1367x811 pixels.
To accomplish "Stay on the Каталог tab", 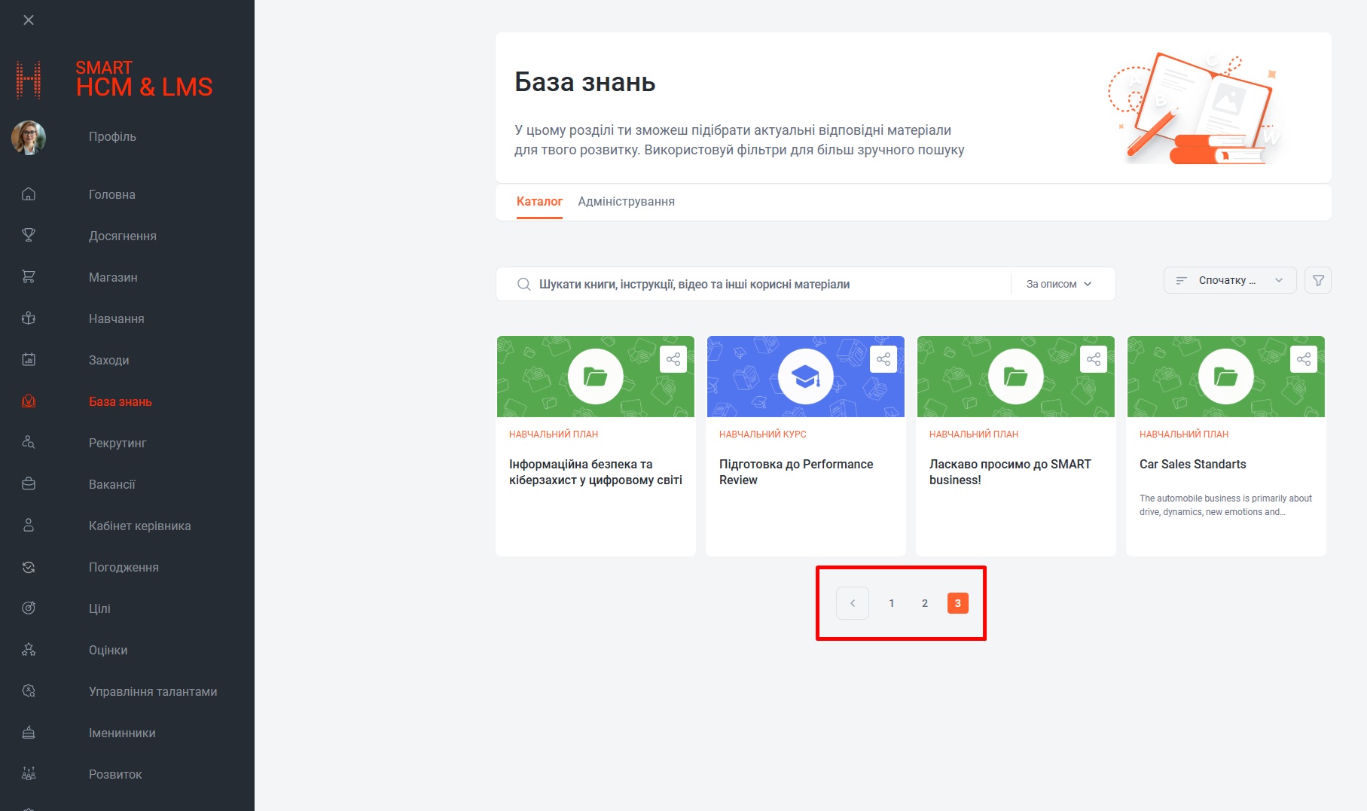I will coord(539,201).
